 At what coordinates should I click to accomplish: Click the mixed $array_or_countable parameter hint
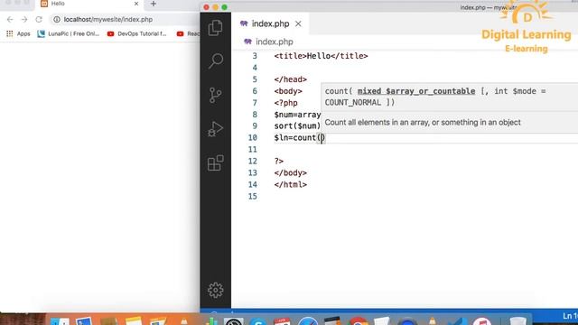pos(416,91)
